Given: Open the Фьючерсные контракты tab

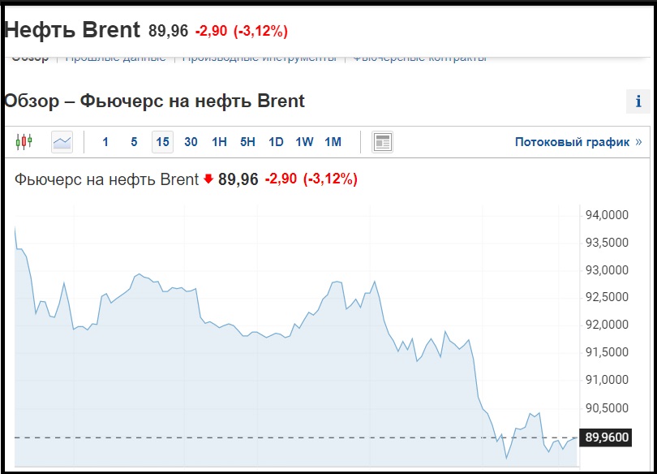Looking at the screenshot, I should 420,58.
